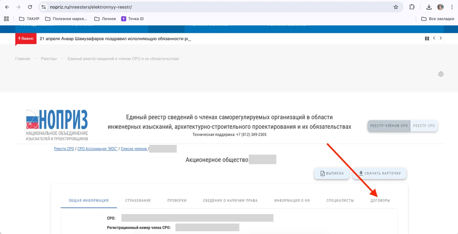Show the previous news ticker item
The height and width of the screenshot is (234, 458).
[x=434, y=38]
